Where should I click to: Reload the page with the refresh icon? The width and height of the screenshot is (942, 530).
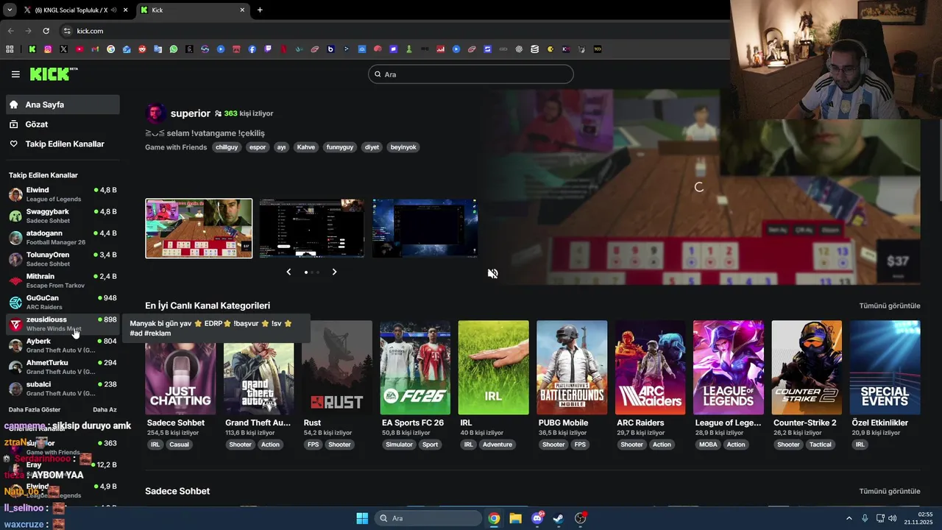(x=46, y=31)
